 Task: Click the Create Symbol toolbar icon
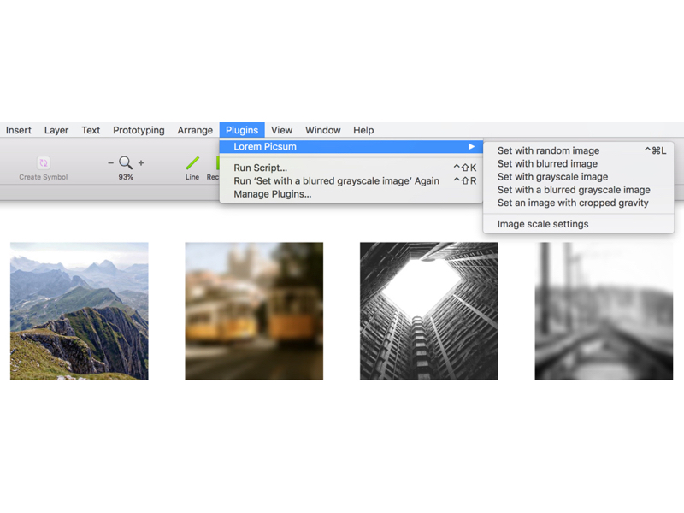point(44,162)
